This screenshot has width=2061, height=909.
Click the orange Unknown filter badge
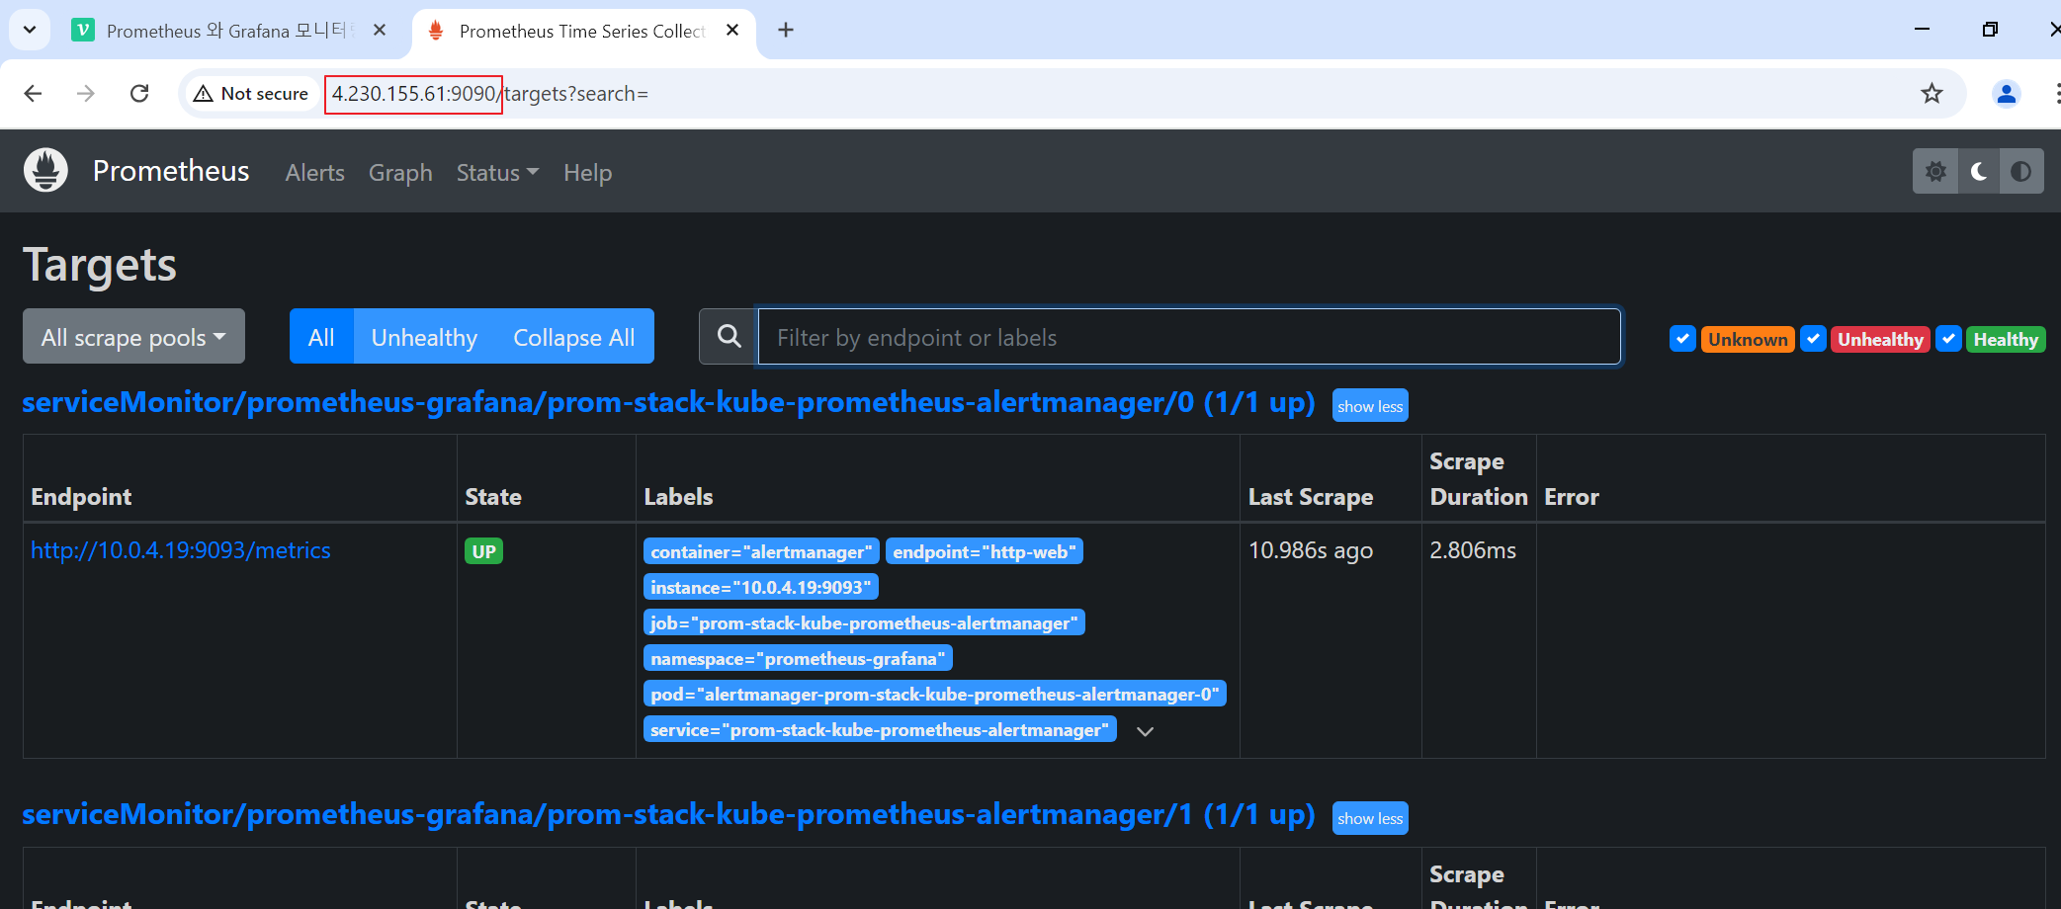click(x=1748, y=339)
